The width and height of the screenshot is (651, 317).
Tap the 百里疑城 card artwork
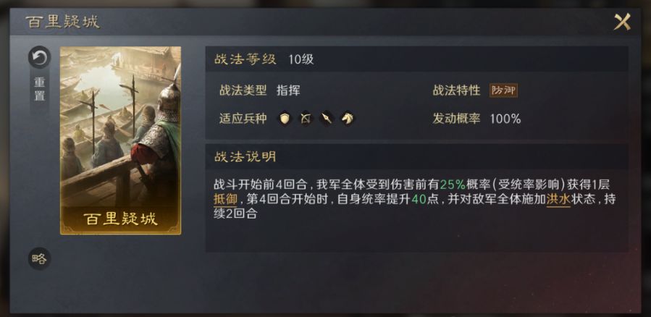120,140
